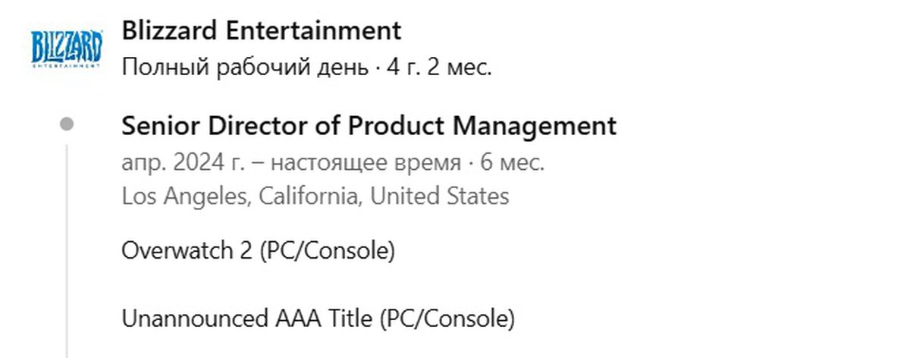The height and width of the screenshot is (358, 910).
Task: Click '(PC/Console)' after Unannounced AAA Title
Action: pos(447,319)
